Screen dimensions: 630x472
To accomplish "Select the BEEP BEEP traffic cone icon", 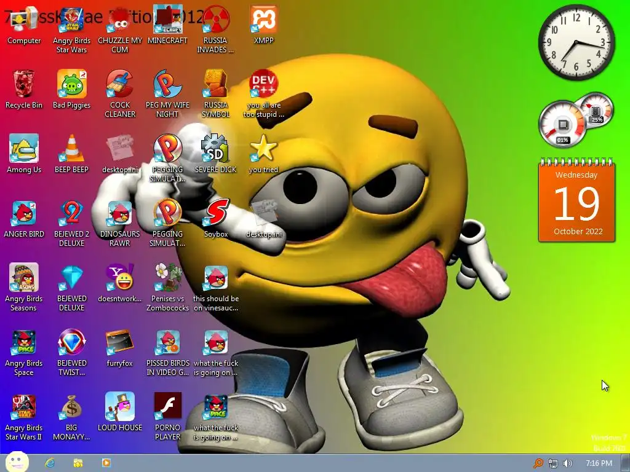I will click(x=71, y=154).
